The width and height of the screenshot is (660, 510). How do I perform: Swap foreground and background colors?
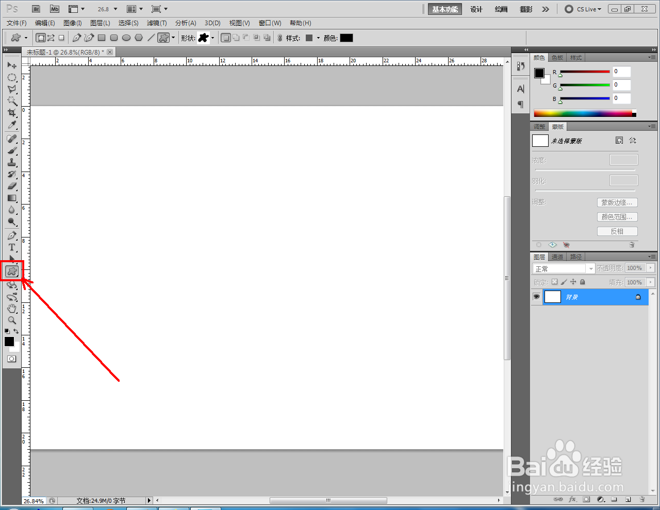tap(16, 331)
